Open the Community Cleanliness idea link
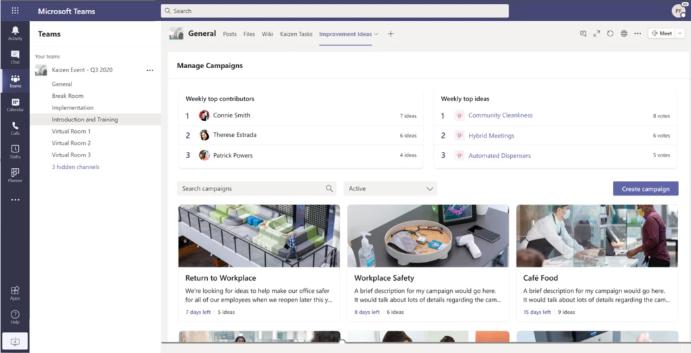Viewport: 691px width, 353px height. pos(500,115)
